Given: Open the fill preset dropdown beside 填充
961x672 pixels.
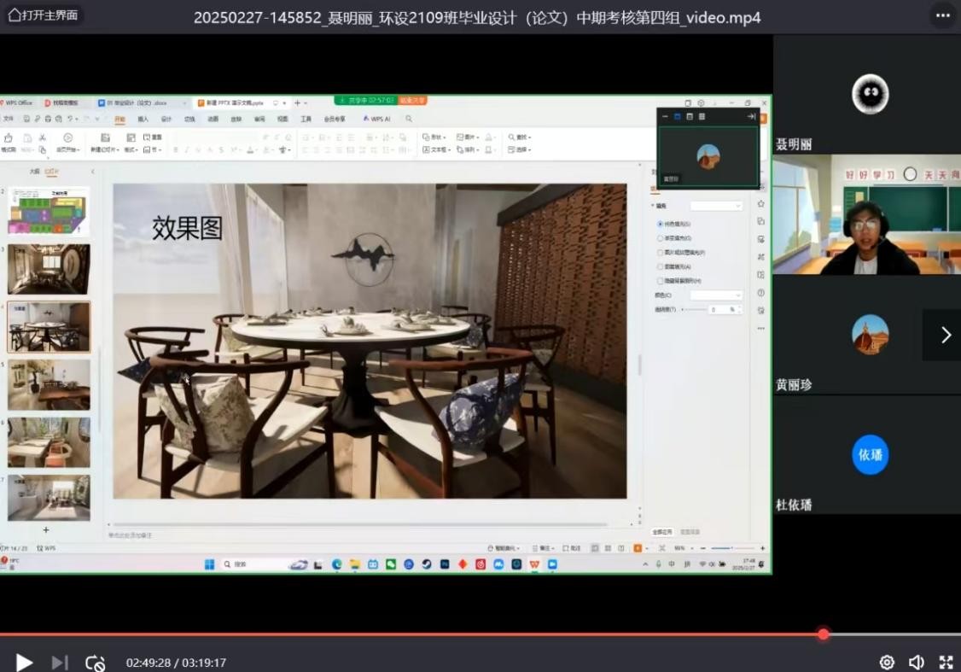Looking at the screenshot, I should pyautogui.click(x=715, y=206).
